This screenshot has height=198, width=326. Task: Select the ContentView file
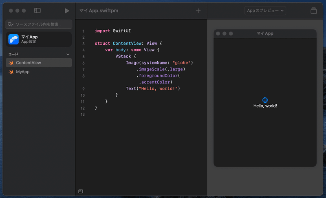click(39, 63)
